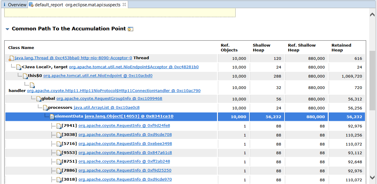Viewport: 377px width, 184px height.
Task: Select shallow heap value 288
Action: tap(277, 76)
